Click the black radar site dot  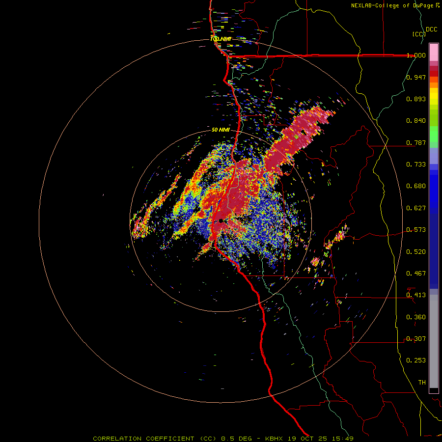[x=221, y=221]
